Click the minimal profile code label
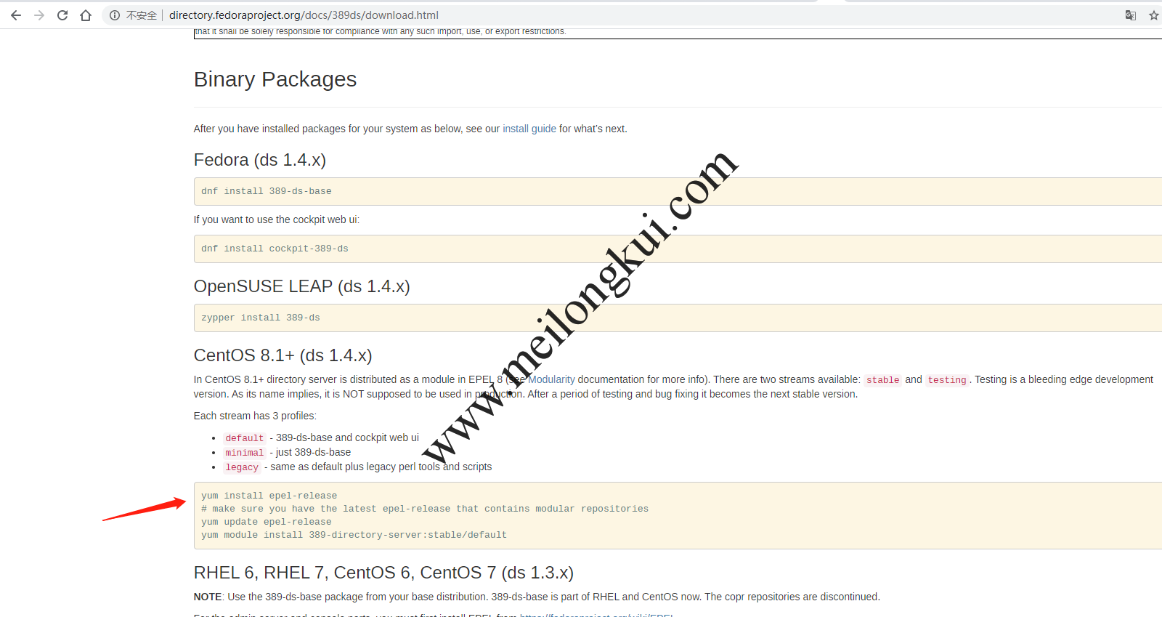The width and height of the screenshot is (1162, 617). tap(245, 453)
